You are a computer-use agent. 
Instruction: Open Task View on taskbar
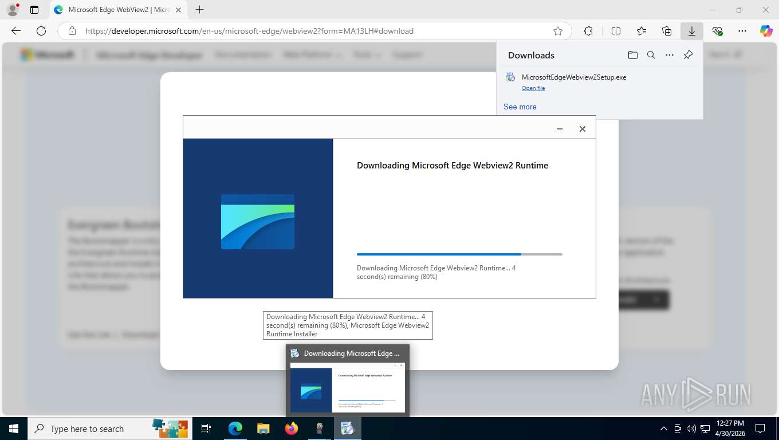[x=206, y=429]
